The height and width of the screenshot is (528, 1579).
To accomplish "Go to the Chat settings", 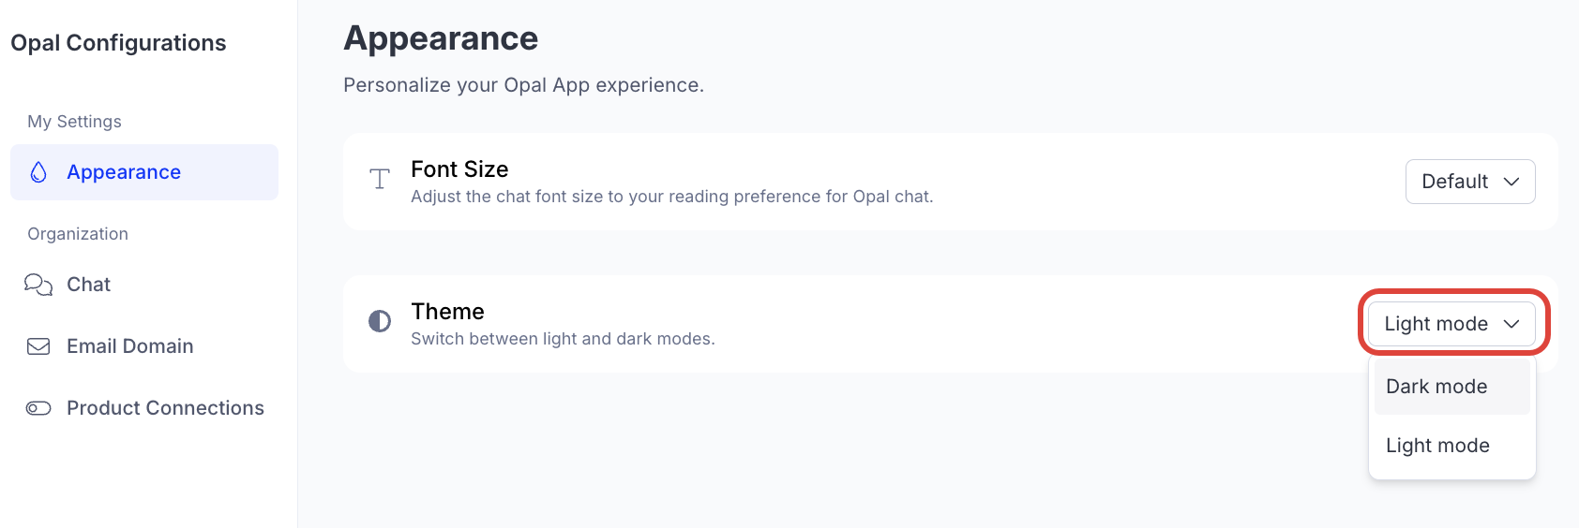I will tap(89, 285).
